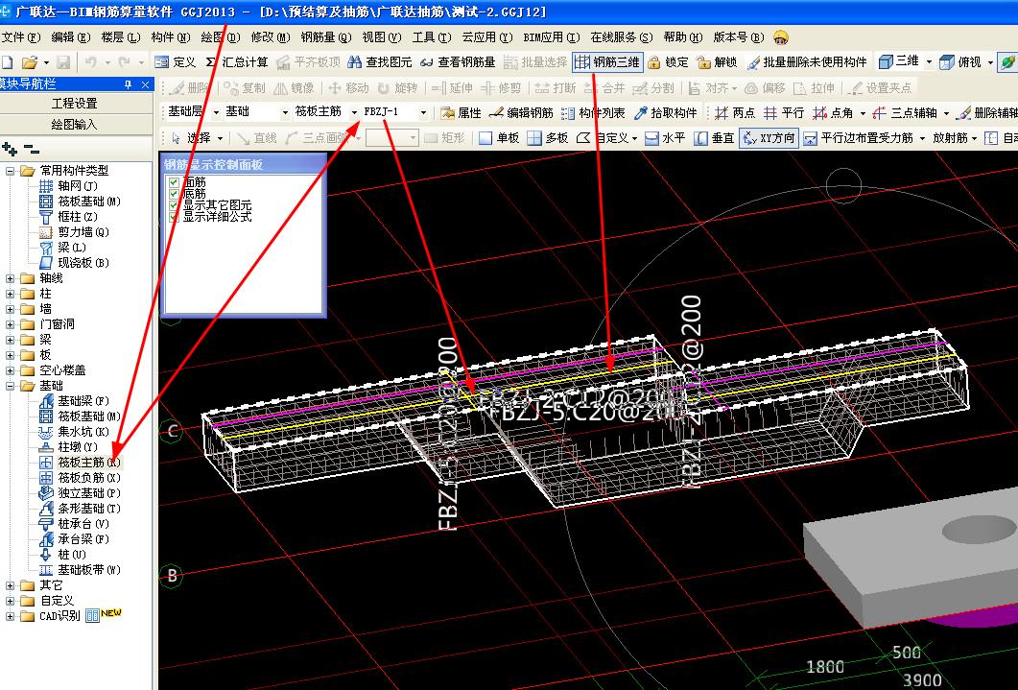Click the plus expand-all icon

coord(10,149)
